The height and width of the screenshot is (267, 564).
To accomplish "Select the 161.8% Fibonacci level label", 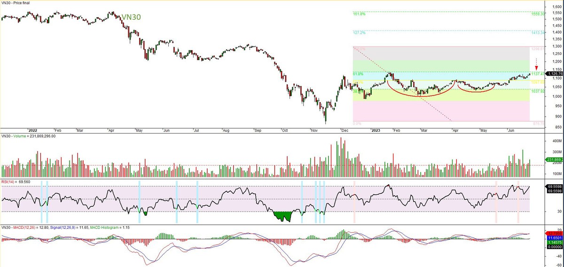I will pyautogui.click(x=359, y=14).
